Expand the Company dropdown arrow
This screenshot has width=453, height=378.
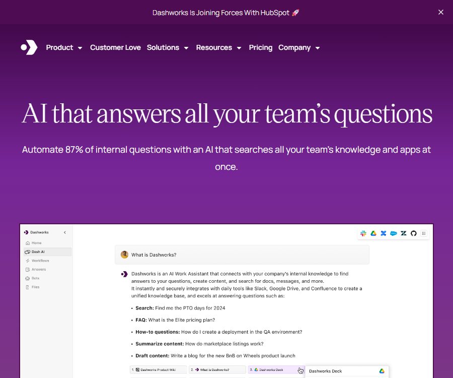point(318,48)
